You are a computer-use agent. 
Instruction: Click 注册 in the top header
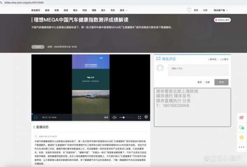pos(205,10)
